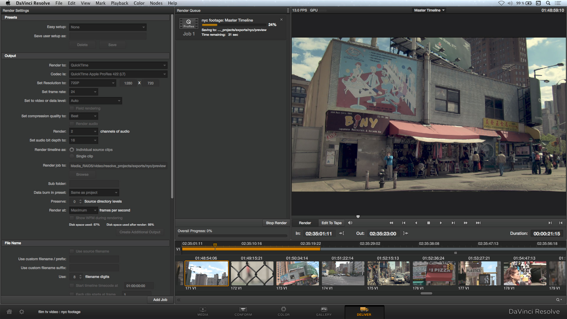This screenshot has width=567, height=319.
Task: Click the mark-out icon beside Out timecode
Action: [x=406, y=233]
